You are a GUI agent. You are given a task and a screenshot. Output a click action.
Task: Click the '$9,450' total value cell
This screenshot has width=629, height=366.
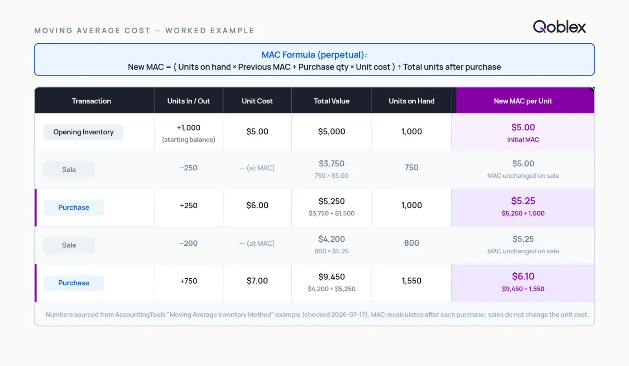coord(331,277)
